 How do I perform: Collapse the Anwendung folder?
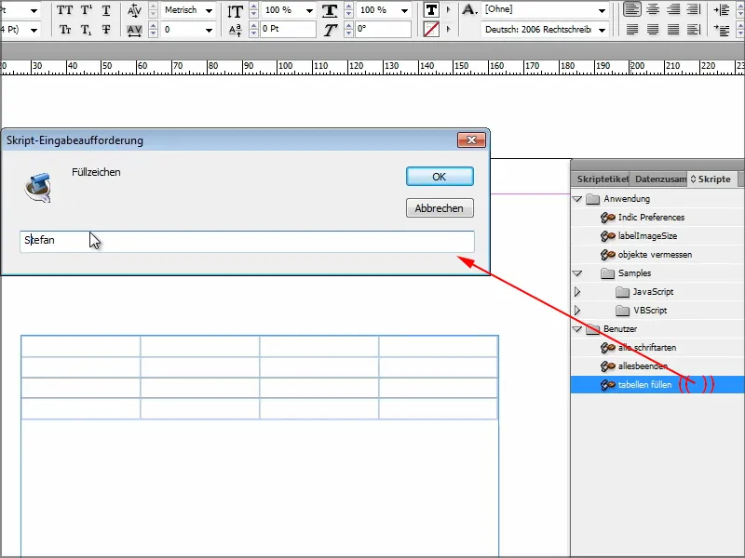(x=577, y=199)
